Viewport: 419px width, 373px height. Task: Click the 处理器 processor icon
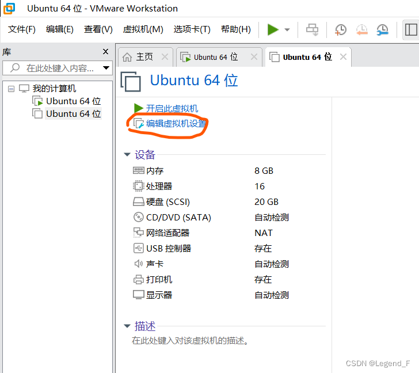click(138, 186)
